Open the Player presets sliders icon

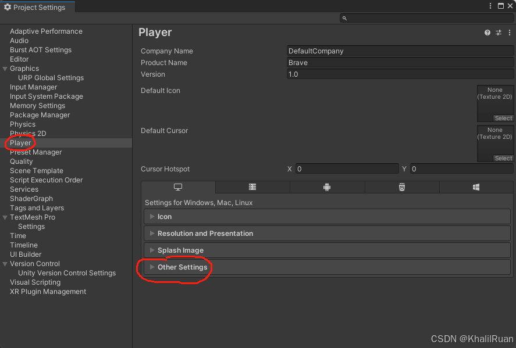pos(499,33)
